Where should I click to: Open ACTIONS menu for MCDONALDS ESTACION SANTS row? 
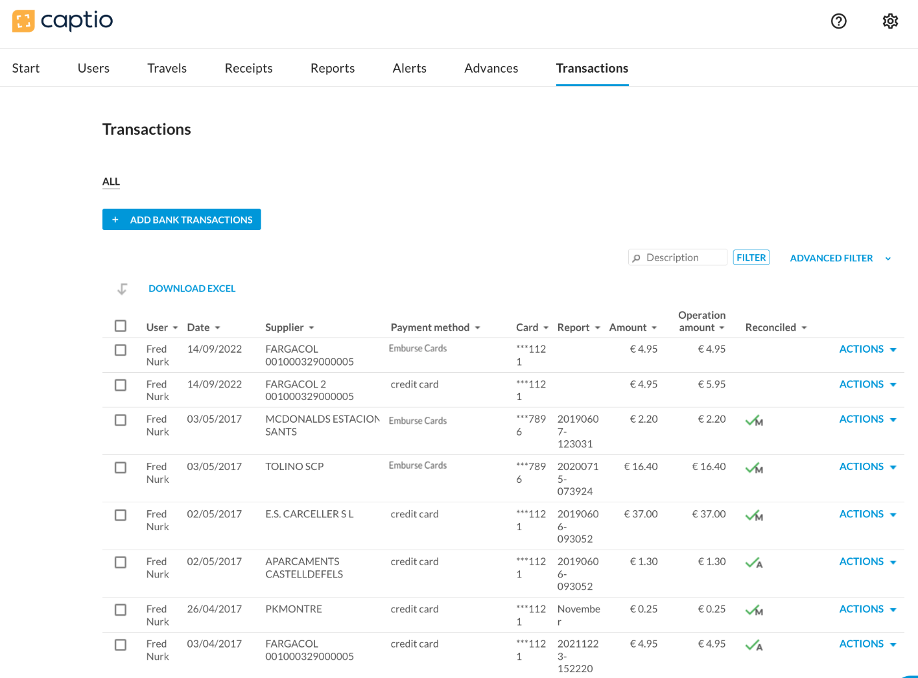tap(867, 419)
